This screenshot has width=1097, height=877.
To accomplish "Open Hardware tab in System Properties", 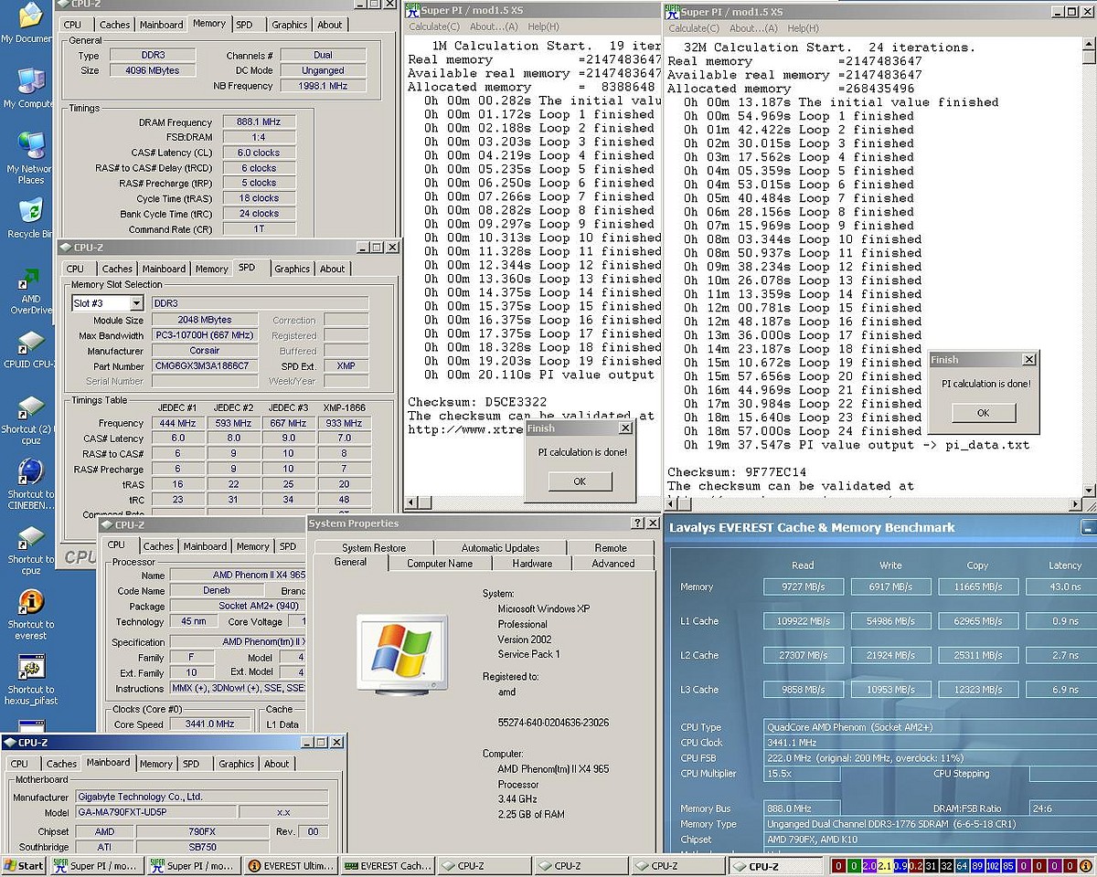I will click(x=532, y=564).
